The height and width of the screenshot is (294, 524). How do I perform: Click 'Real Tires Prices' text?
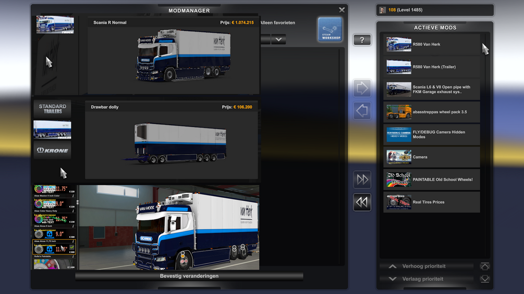[x=429, y=202]
